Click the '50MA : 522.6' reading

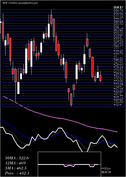point(17,158)
